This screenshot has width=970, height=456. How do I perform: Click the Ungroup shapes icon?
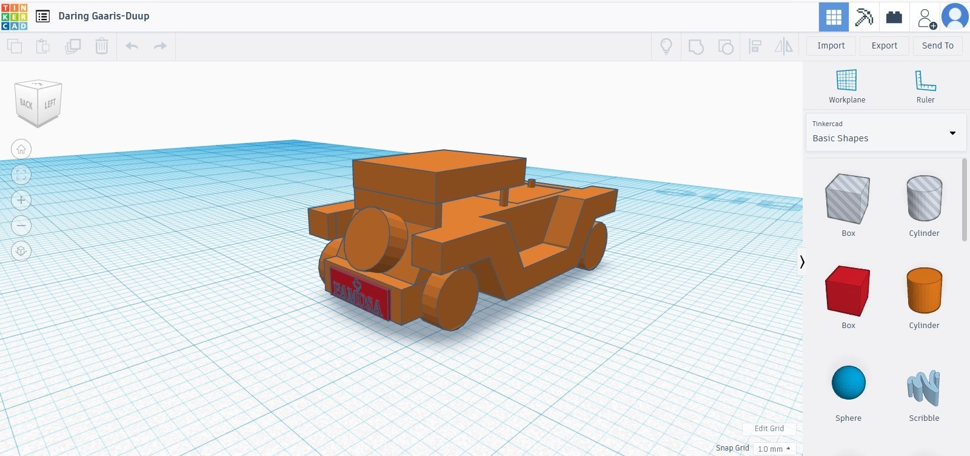[x=726, y=46]
